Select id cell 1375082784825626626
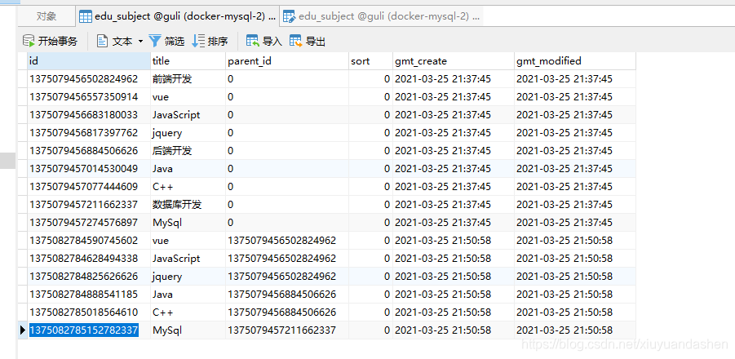 pos(89,276)
